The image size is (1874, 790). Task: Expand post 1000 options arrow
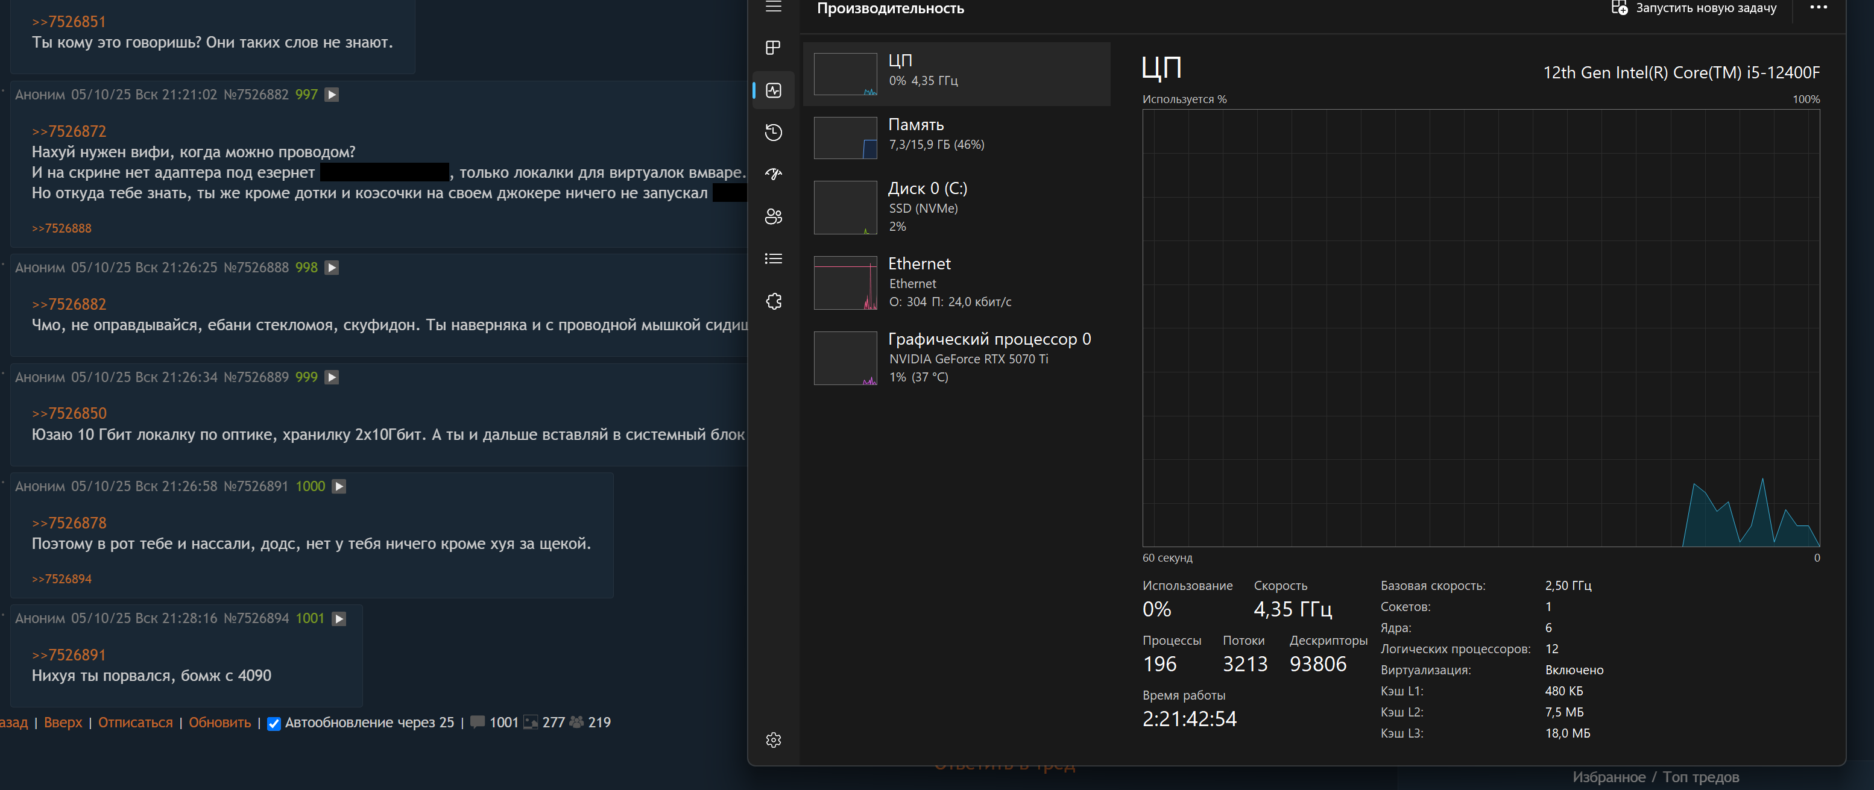[x=339, y=486]
